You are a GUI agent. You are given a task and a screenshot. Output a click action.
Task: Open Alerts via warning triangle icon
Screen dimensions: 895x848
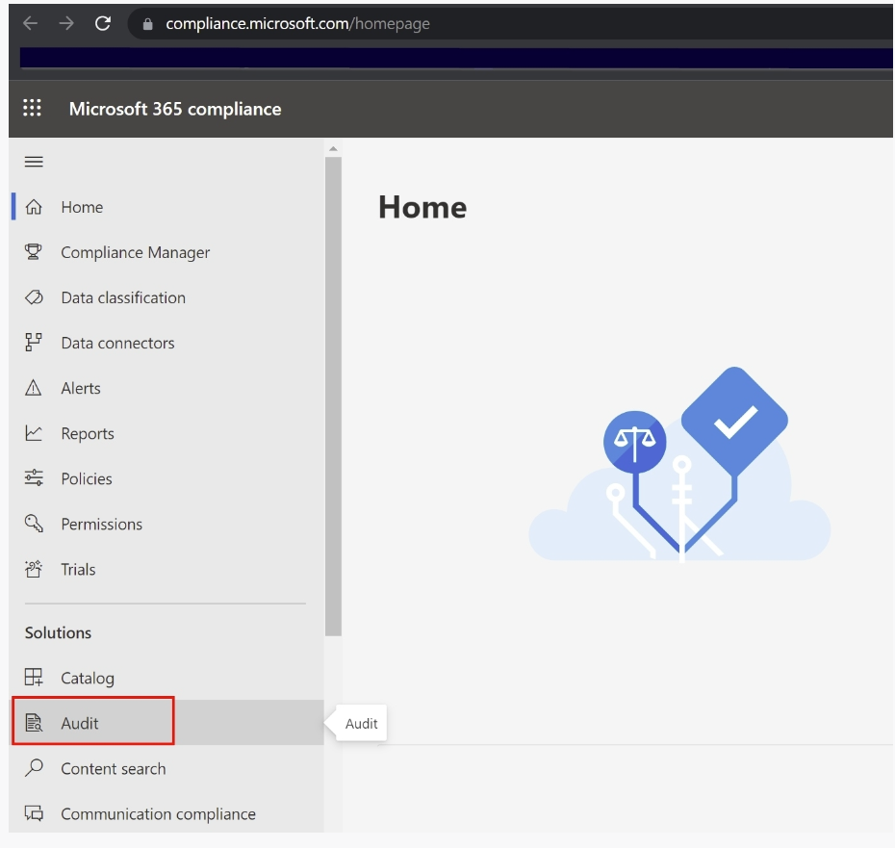point(34,388)
